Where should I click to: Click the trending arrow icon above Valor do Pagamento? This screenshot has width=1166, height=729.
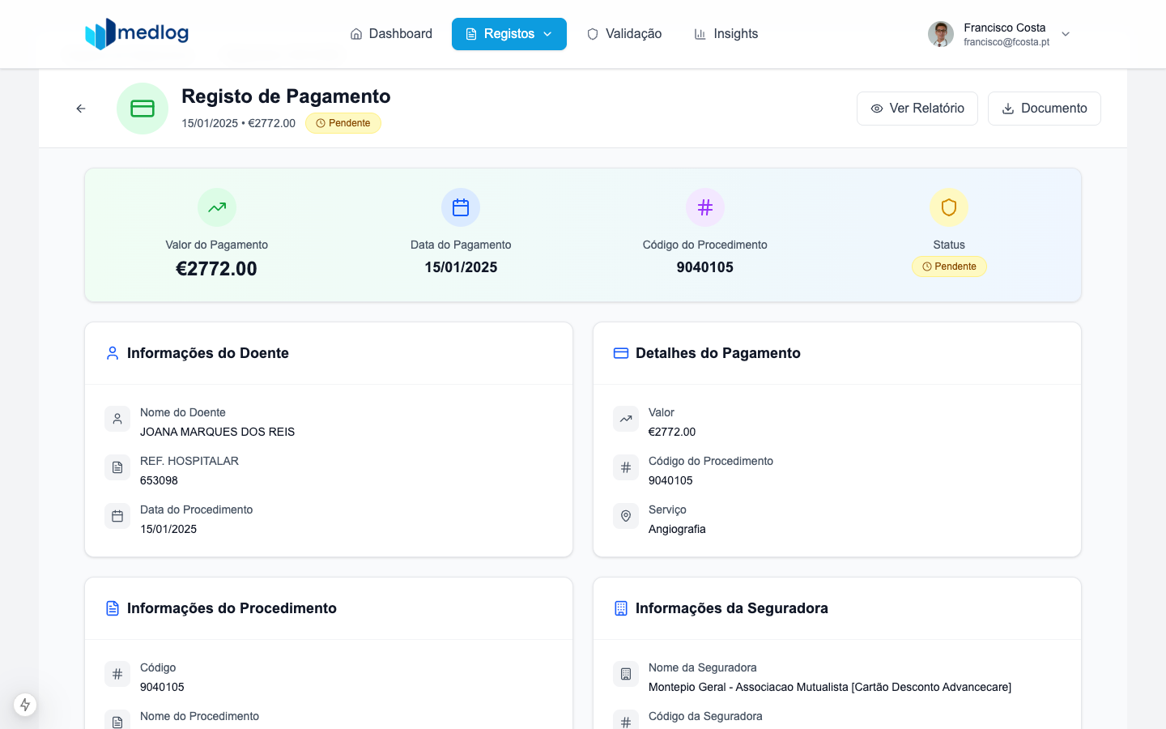pos(217,207)
